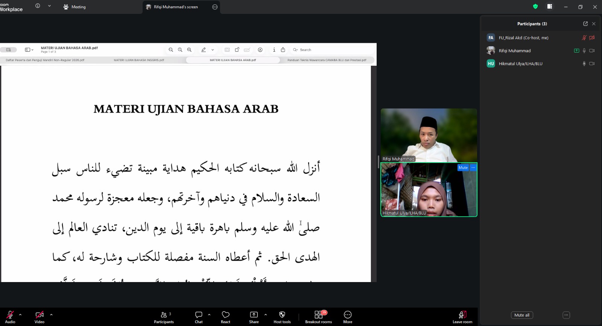Click the green encryption shield icon
This screenshot has height=326, width=602.
point(535,6)
